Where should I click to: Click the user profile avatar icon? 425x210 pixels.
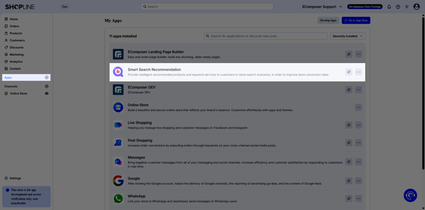point(417,7)
